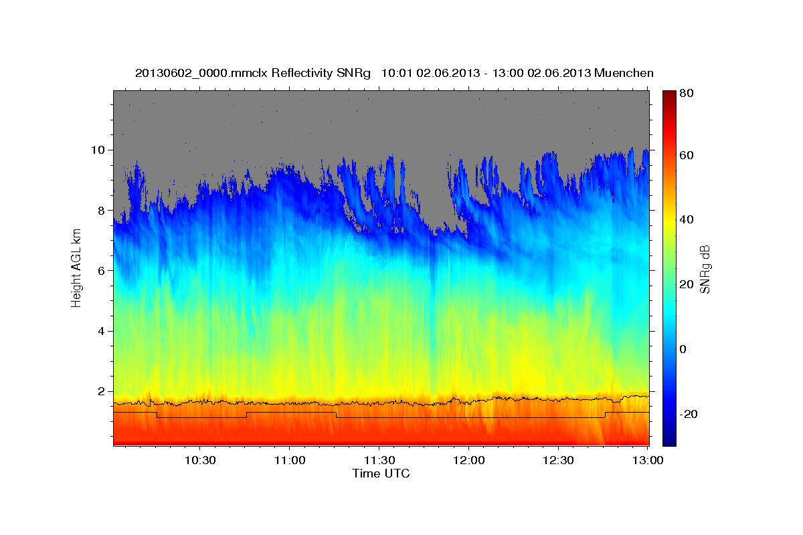
Task: Select the 10:30 time tick label
Action: pos(199,461)
